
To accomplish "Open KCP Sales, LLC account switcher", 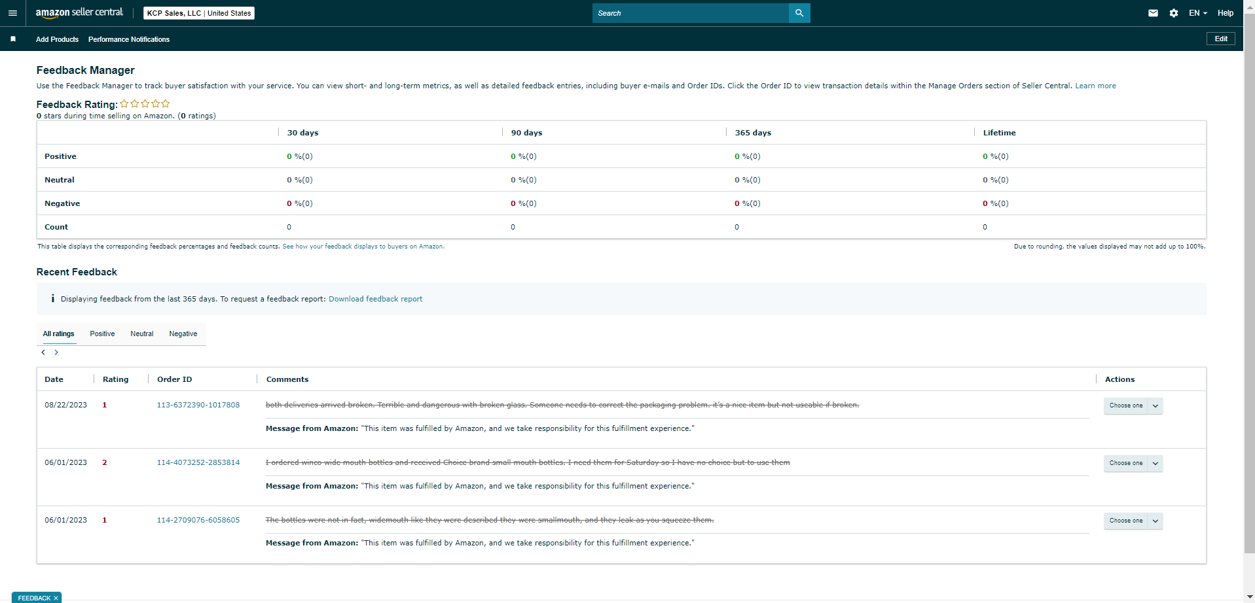I will coord(199,13).
